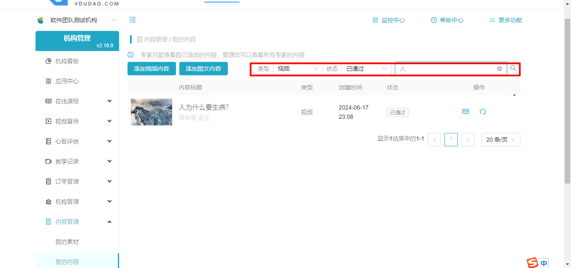Click the 机构看板 pie chart icon
The width and height of the screenshot is (571, 268).
48,61
